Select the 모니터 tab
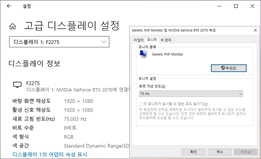Screen dimensions: 261x159 click(152, 40)
